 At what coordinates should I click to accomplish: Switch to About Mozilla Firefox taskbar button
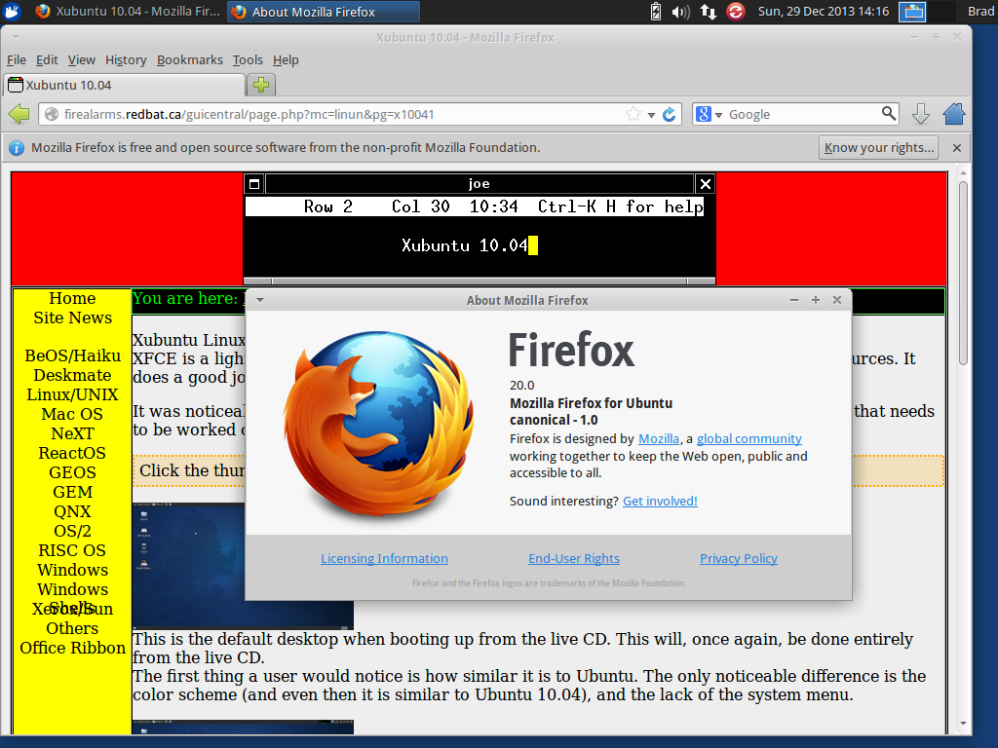(x=323, y=12)
